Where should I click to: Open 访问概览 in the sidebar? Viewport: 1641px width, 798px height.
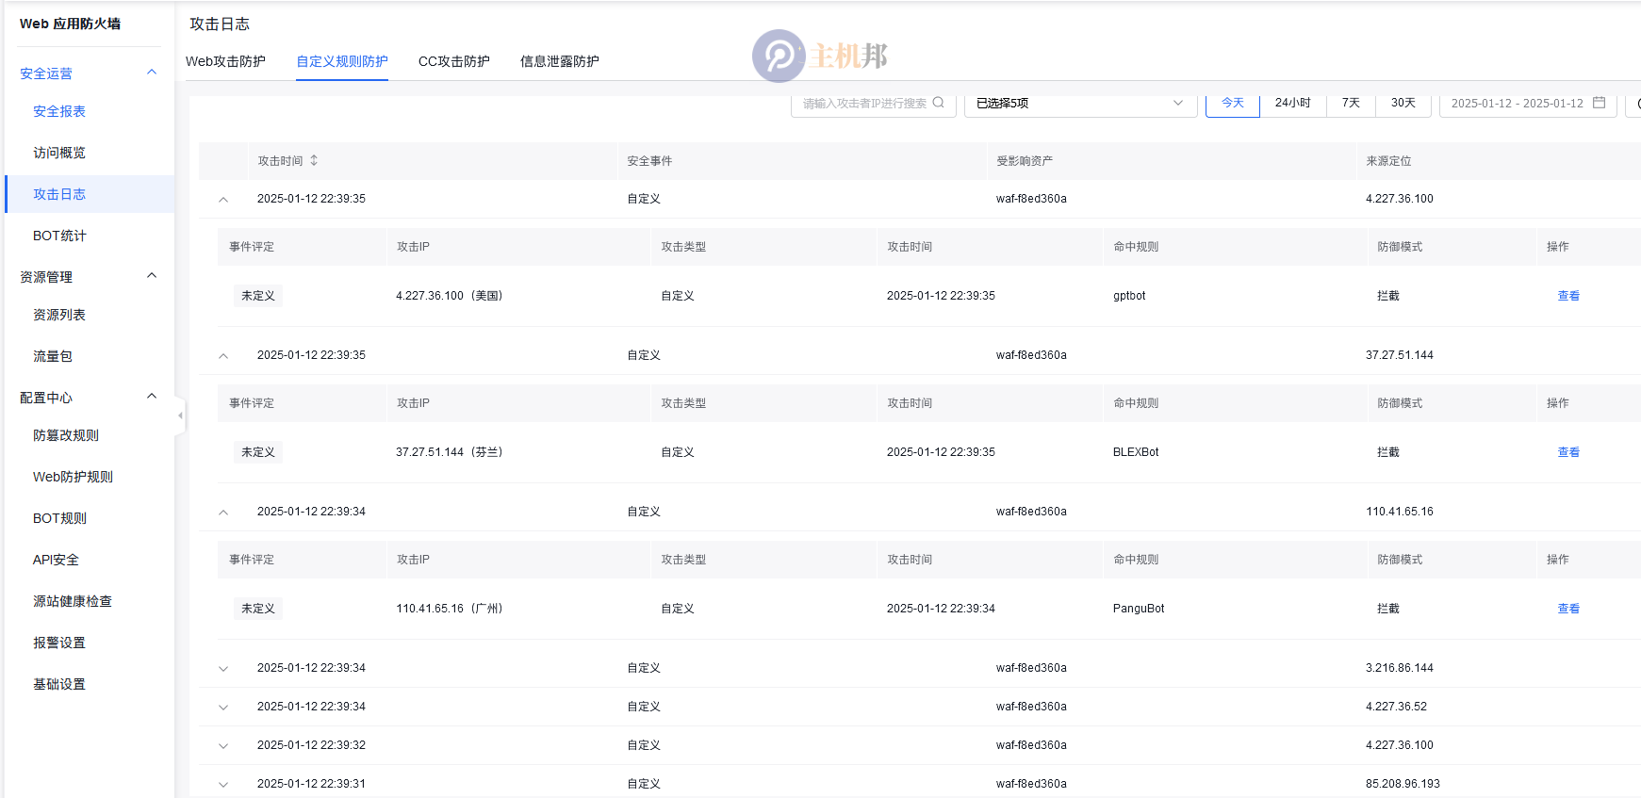coord(59,153)
